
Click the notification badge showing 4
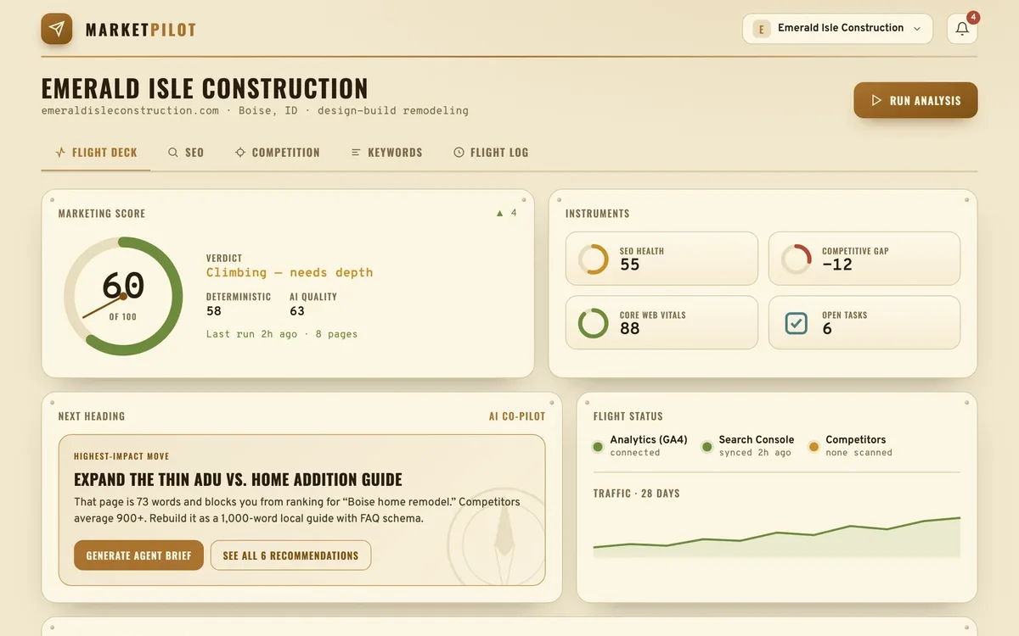tap(973, 17)
